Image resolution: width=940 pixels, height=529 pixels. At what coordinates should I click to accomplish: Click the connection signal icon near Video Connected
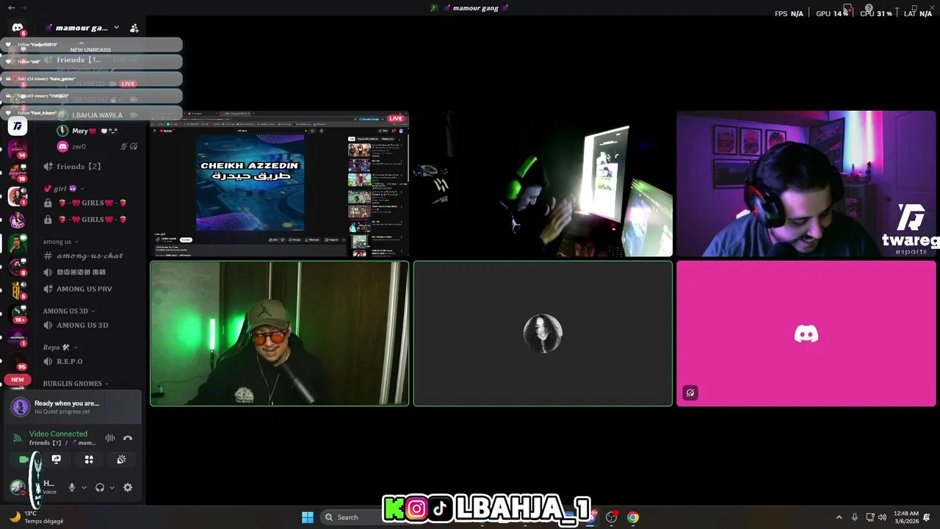click(18, 438)
